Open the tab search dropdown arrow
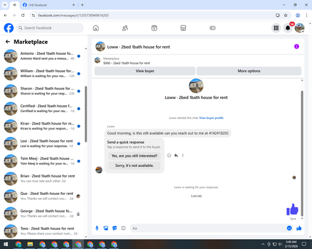 (5, 5)
